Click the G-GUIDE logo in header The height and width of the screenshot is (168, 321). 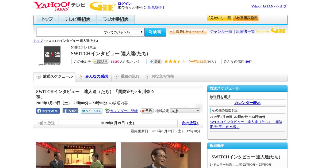[x=102, y=6]
